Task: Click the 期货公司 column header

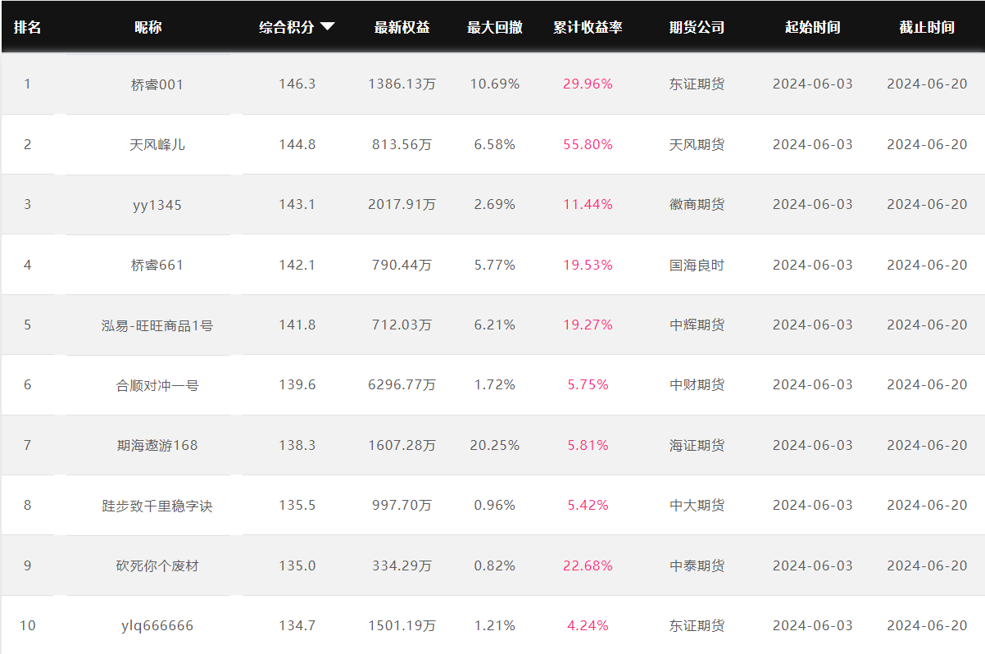Action: point(697,27)
